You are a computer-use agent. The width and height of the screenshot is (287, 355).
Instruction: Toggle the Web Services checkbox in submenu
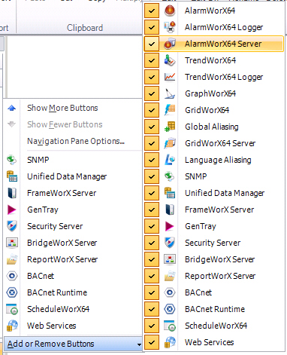coord(152,342)
